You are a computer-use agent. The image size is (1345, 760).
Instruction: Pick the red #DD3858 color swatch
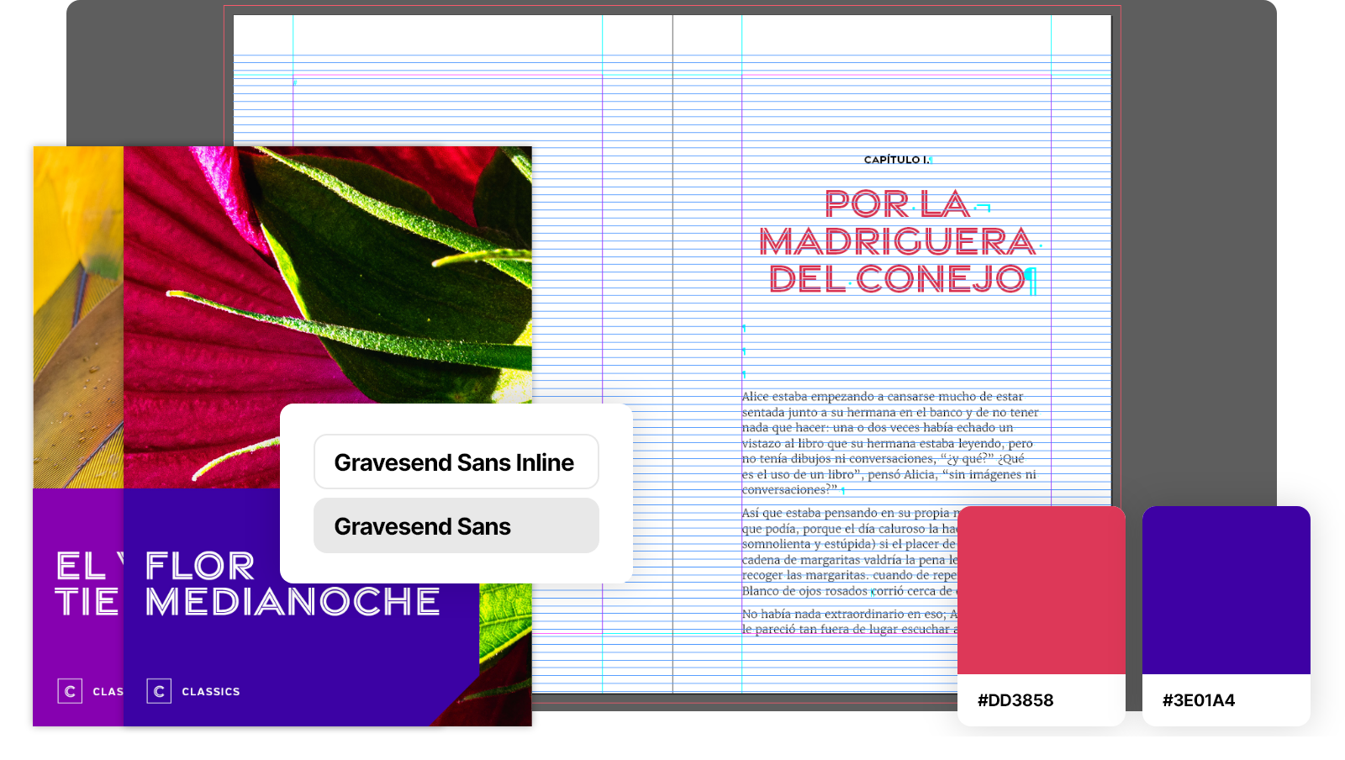point(1041,590)
